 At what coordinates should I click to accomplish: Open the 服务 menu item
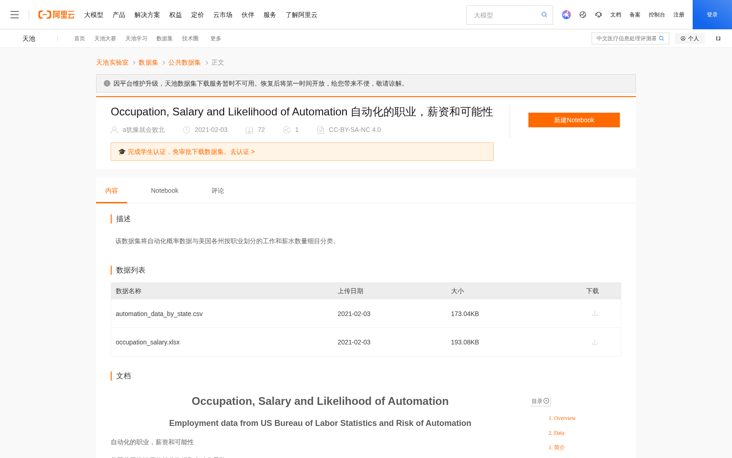(x=270, y=15)
